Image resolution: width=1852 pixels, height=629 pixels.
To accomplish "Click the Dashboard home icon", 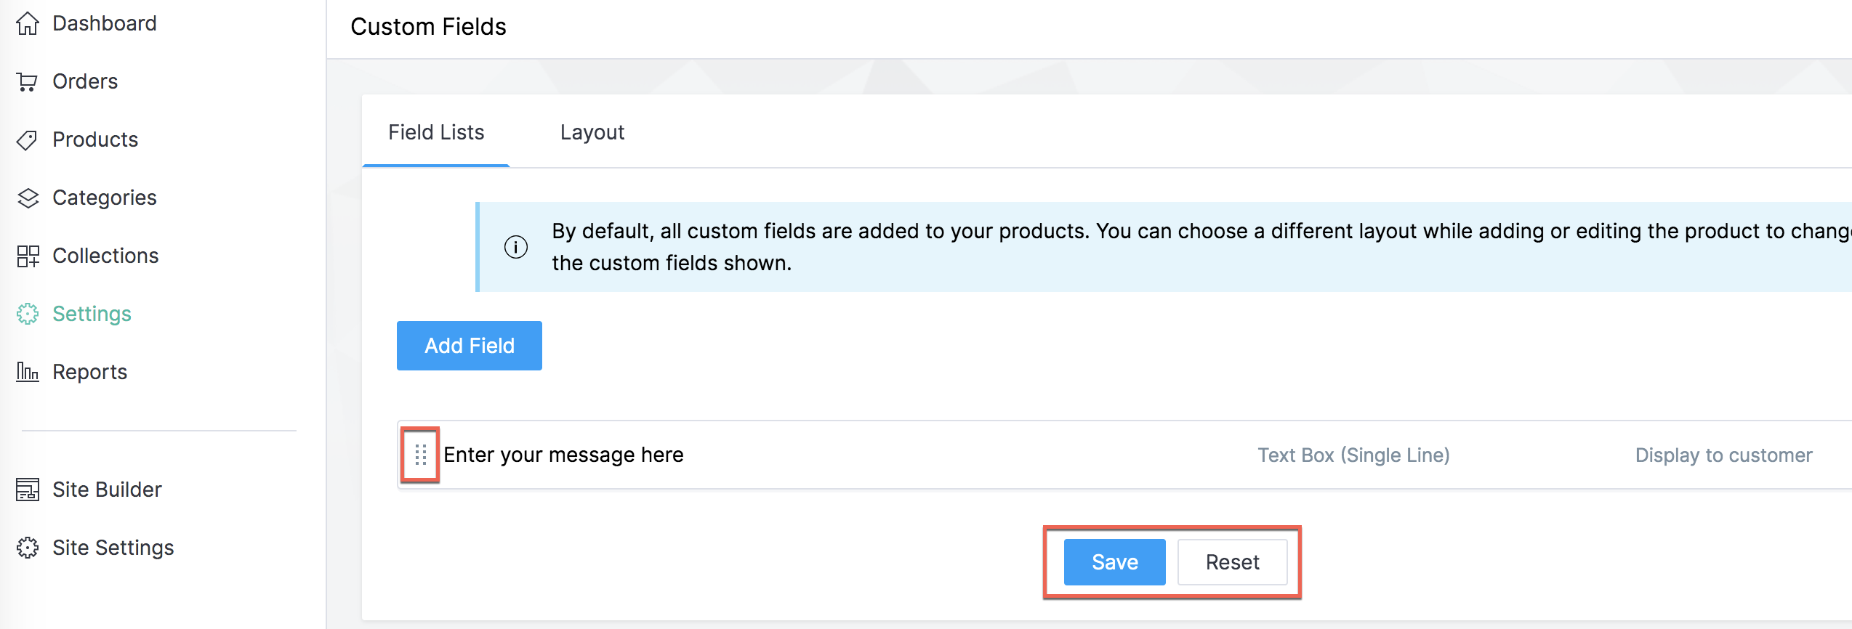I will tap(28, 24).
